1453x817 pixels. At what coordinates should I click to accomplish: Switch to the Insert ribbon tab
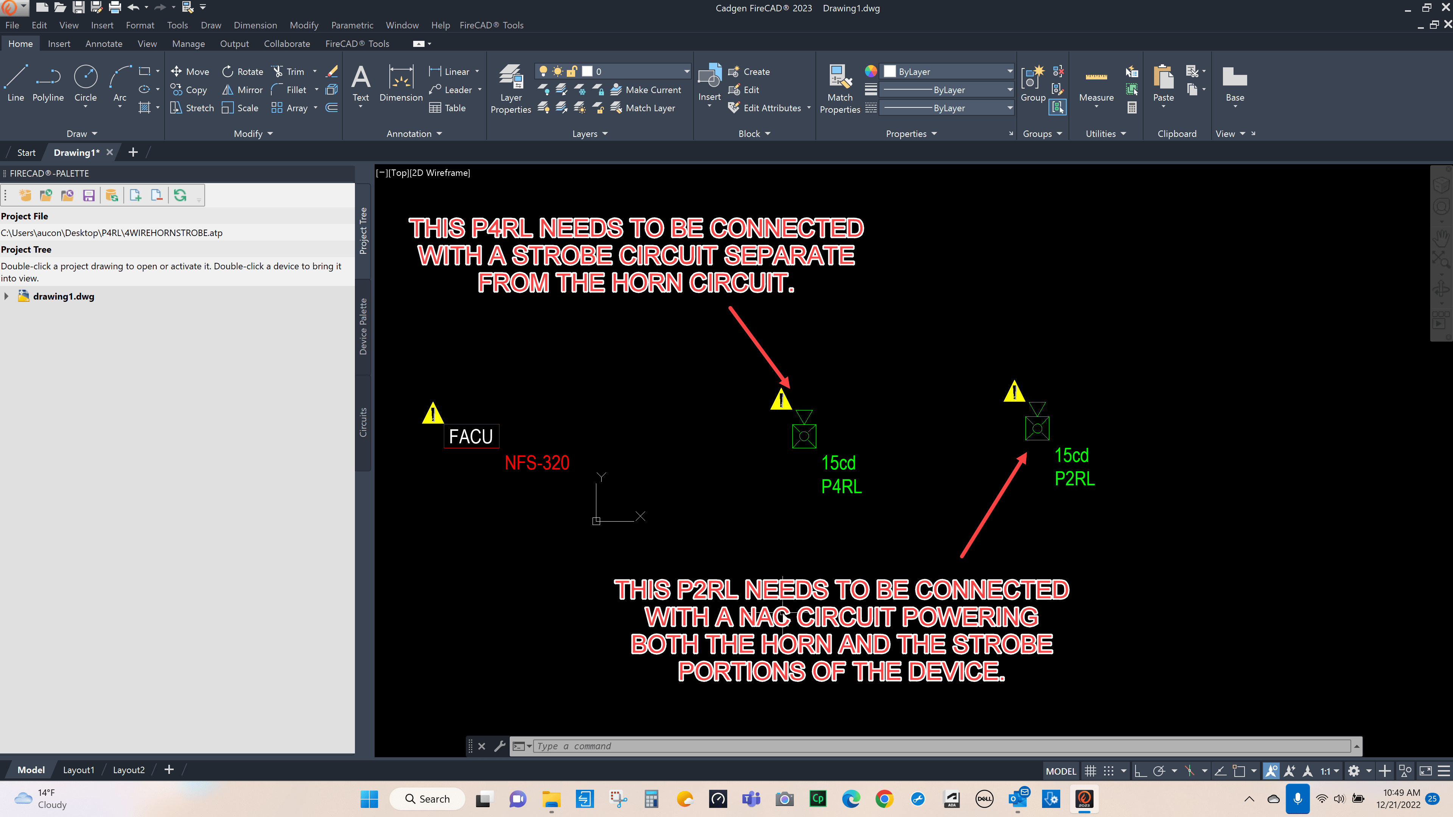pyautogui.click(x=59, y=43)
